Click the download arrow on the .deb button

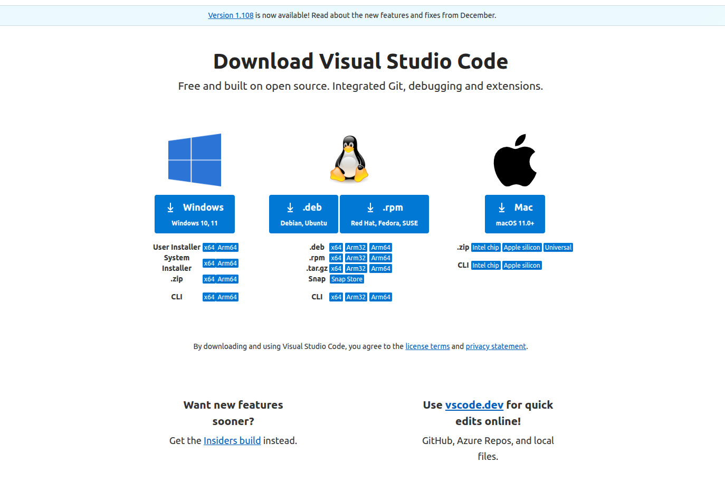(x=289, y=207)
